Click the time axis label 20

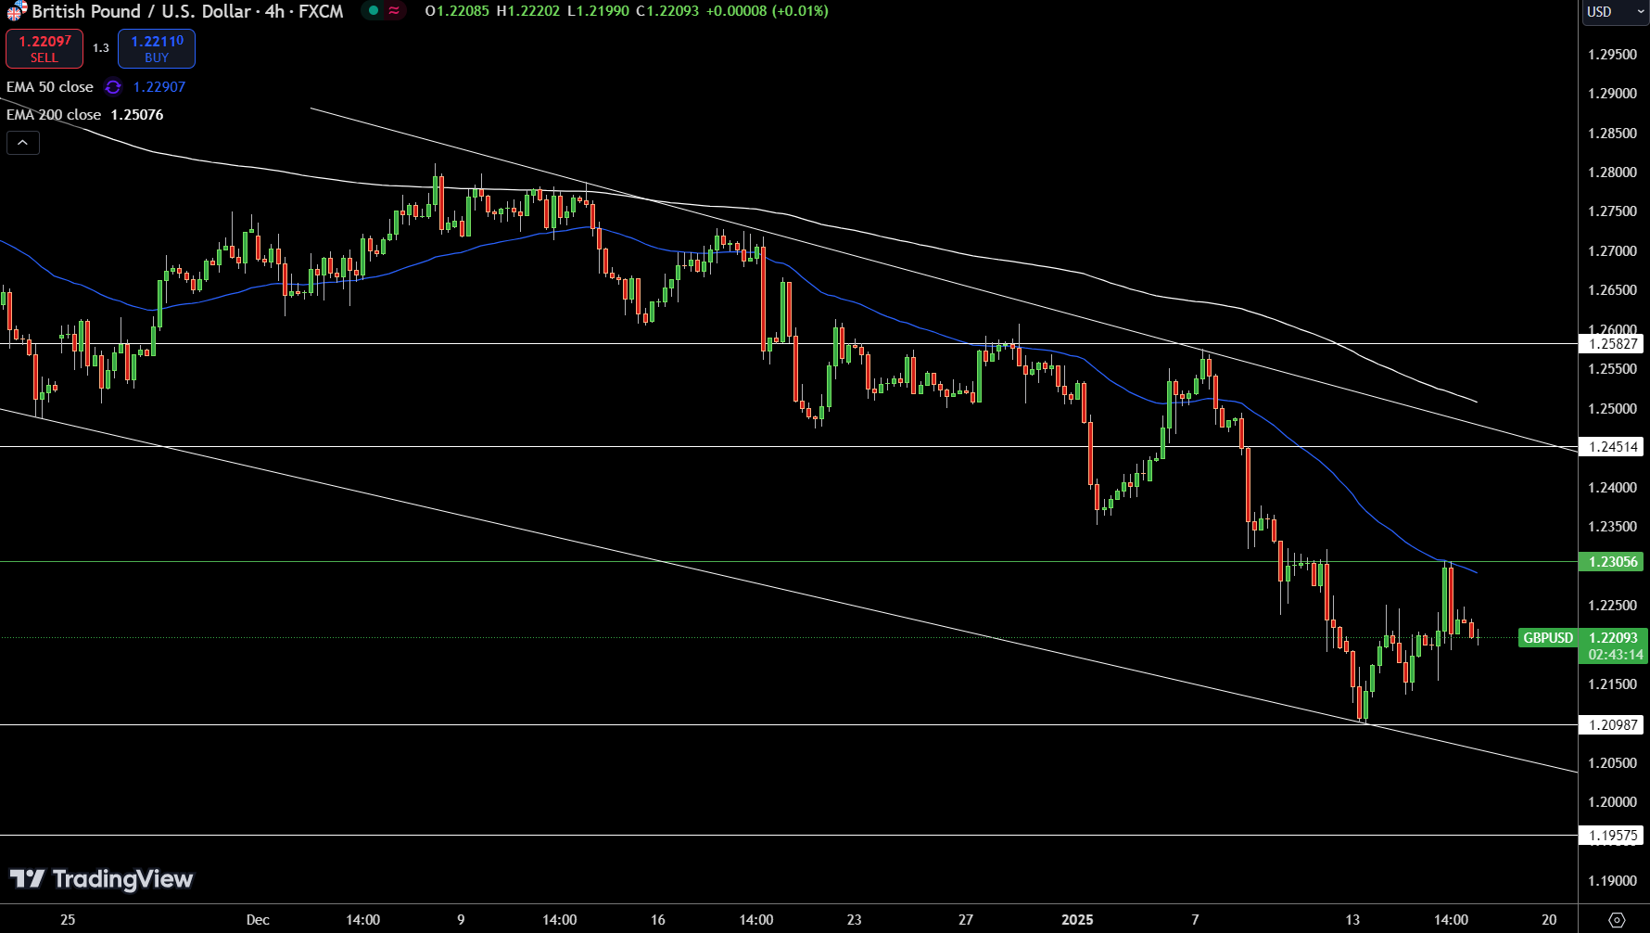tap(1549, 920)
